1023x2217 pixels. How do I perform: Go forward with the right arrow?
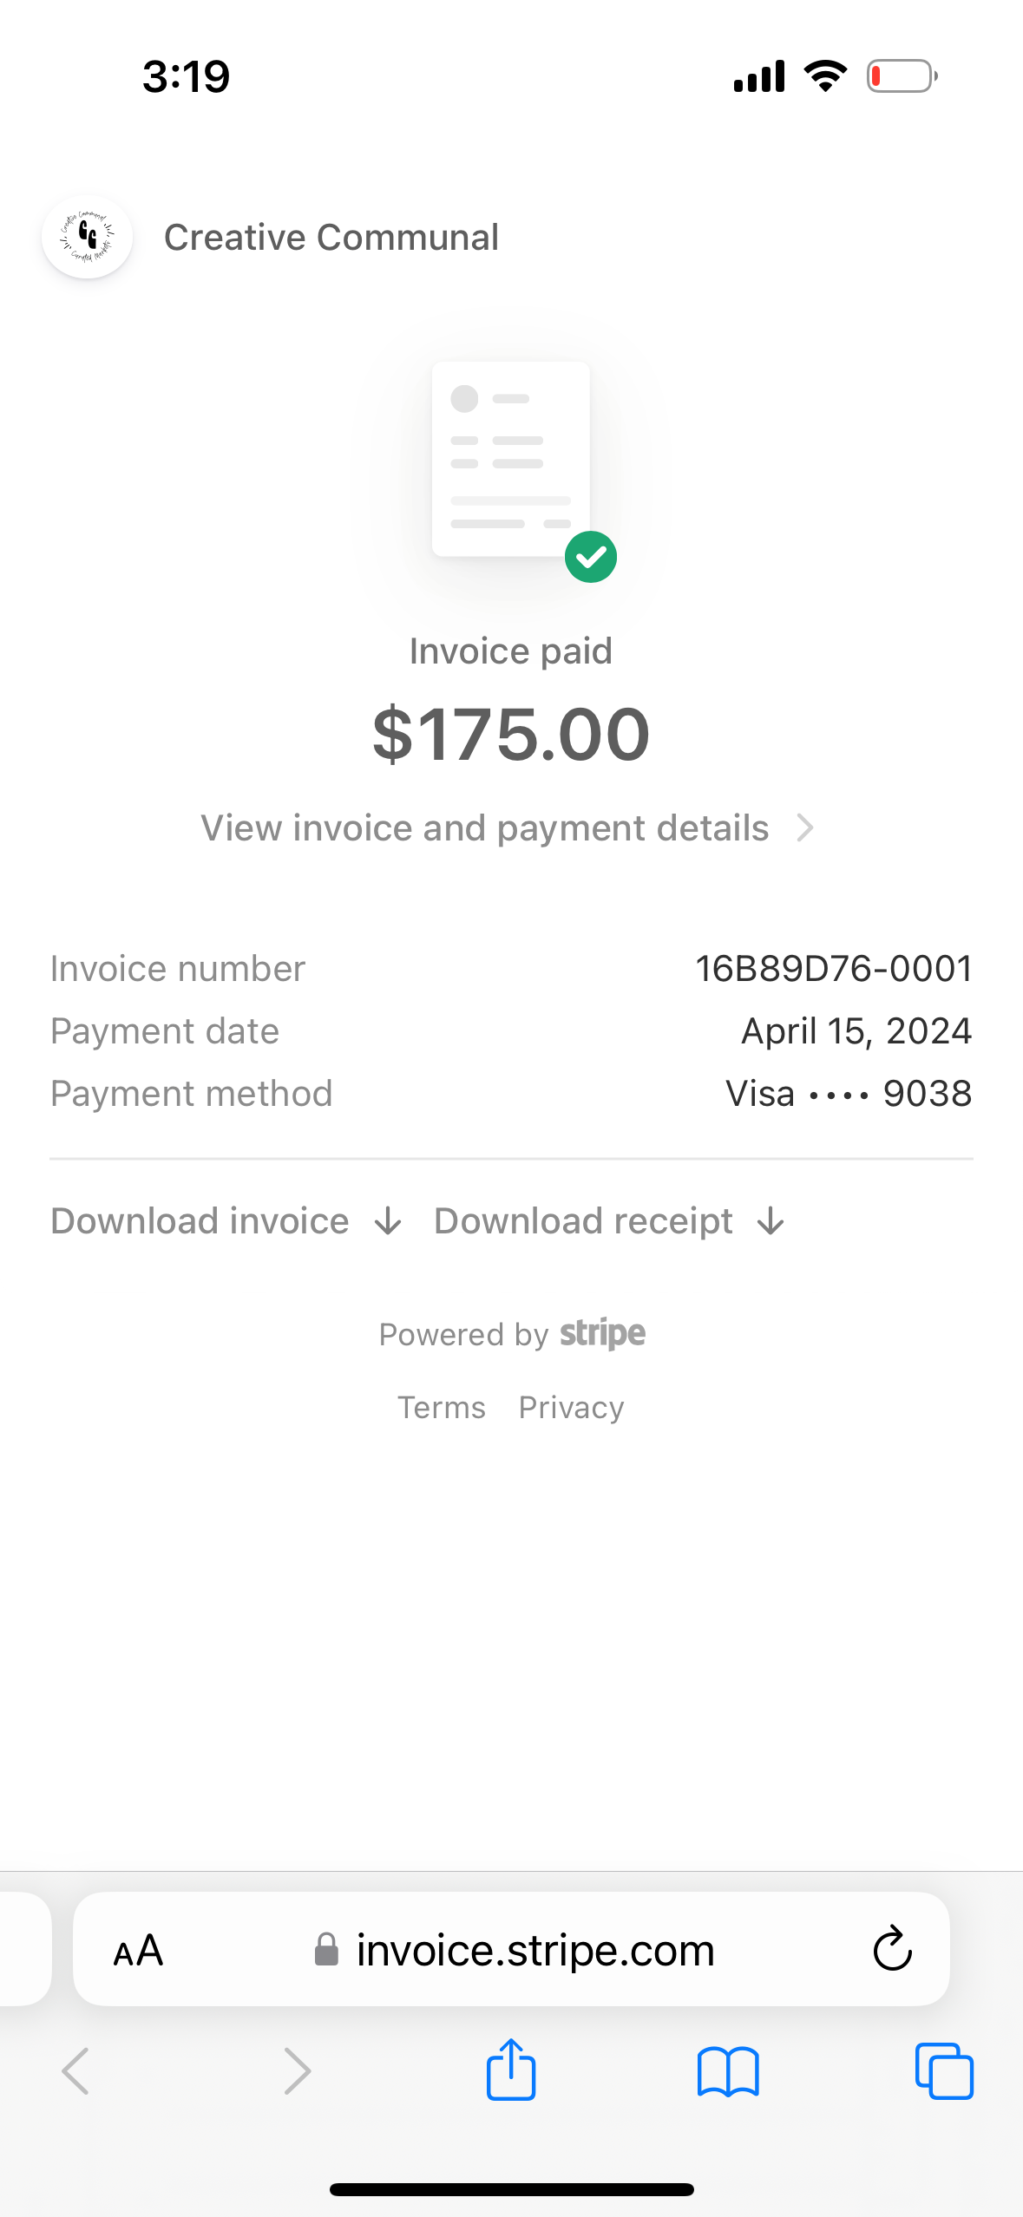point(297,2071)
